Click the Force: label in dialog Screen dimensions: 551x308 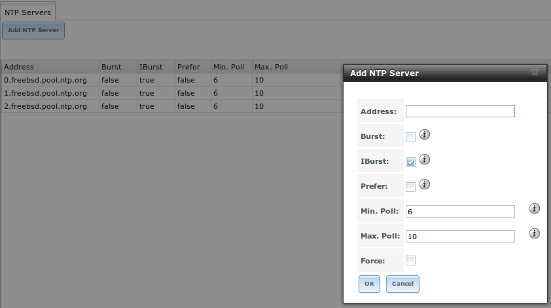coord(372,261)
